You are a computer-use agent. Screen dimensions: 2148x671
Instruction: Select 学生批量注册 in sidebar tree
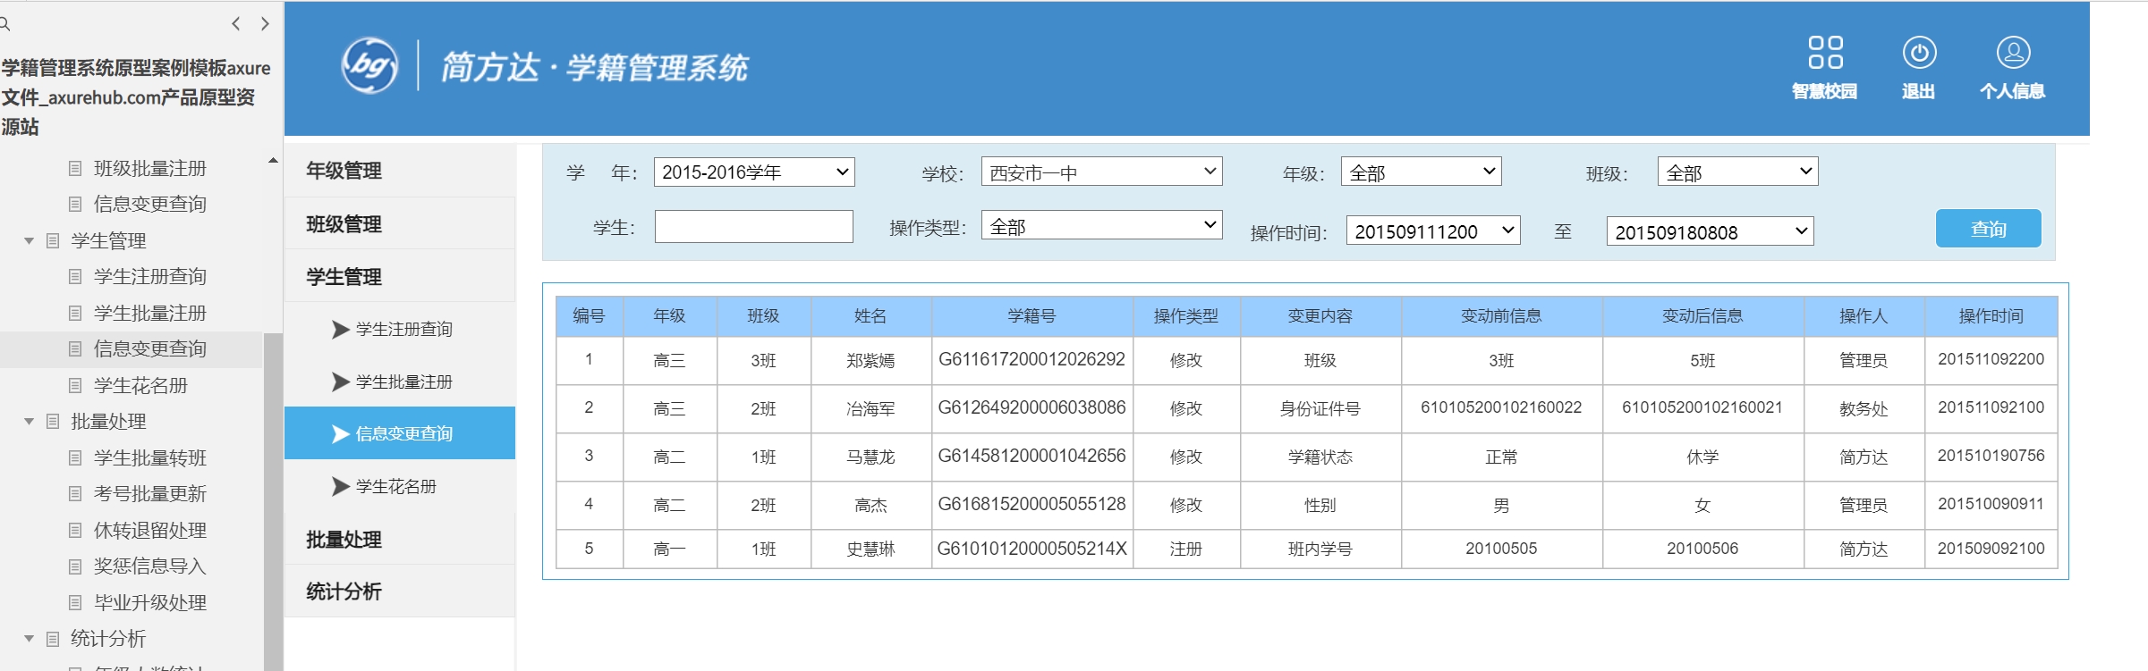click(149, 313)
